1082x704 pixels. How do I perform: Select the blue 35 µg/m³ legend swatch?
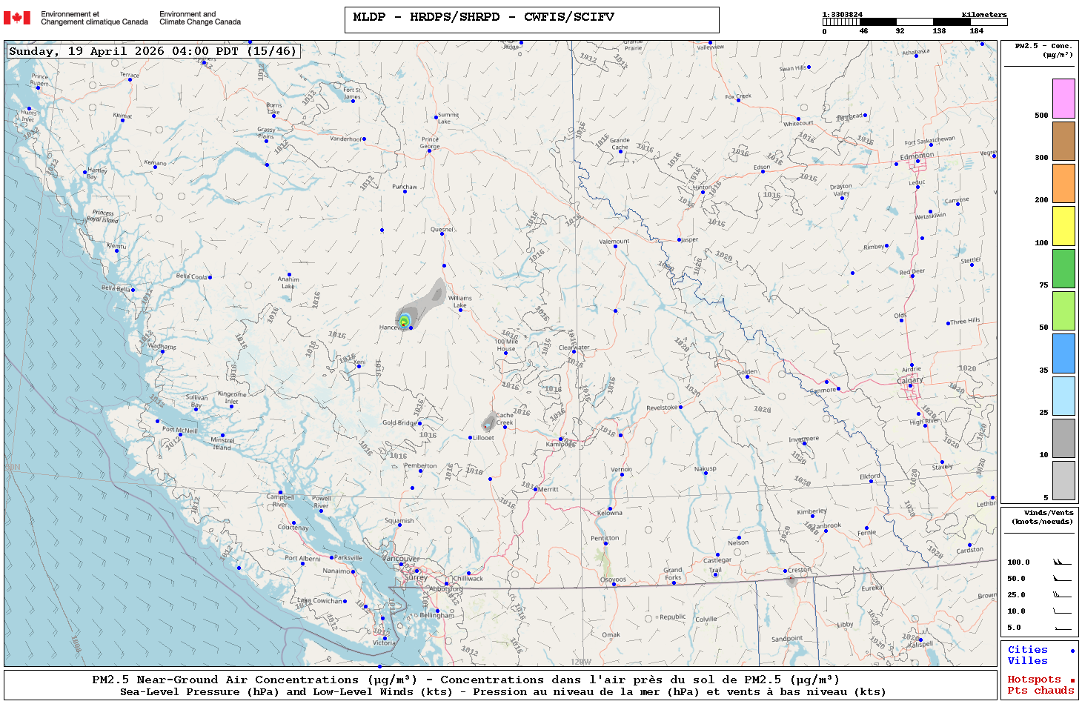1063,353
